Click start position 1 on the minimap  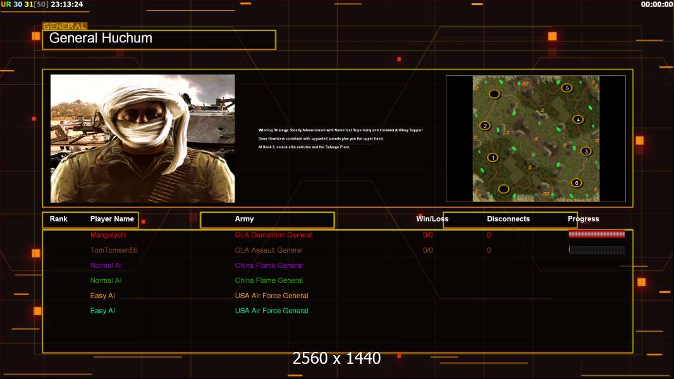click(x=493, y=157)
